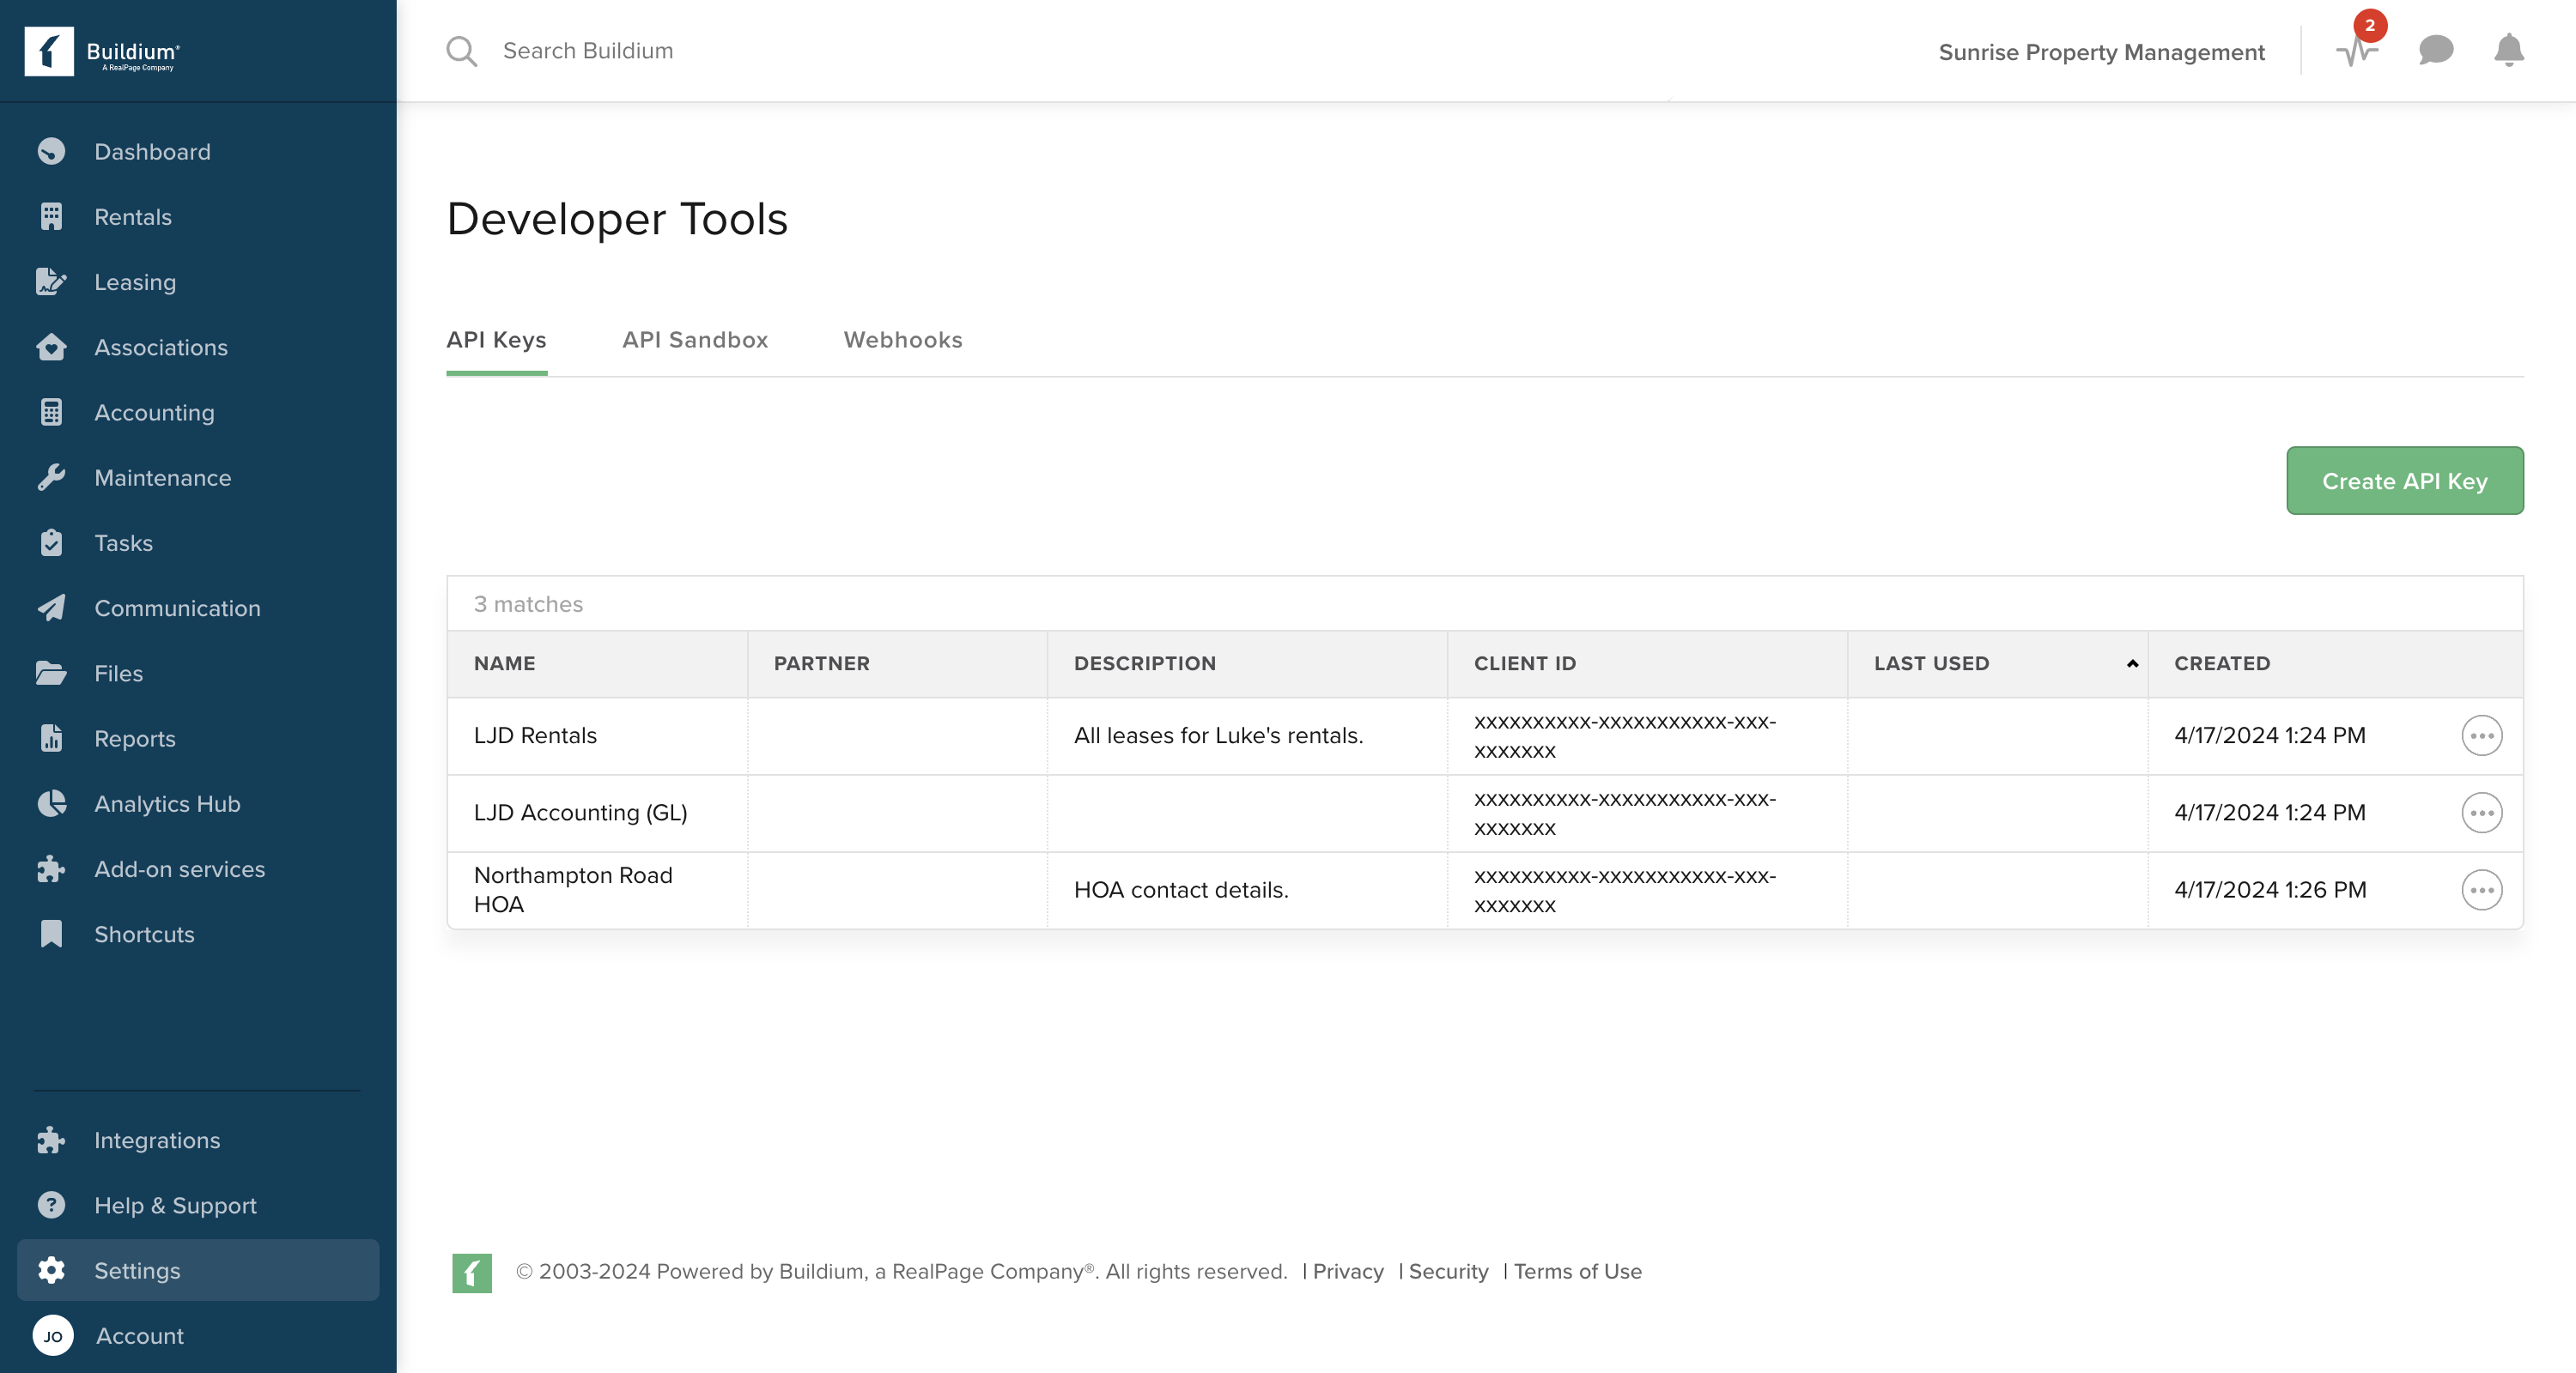Follow the Privacy footer link

(1347, 1272)
